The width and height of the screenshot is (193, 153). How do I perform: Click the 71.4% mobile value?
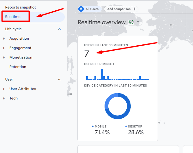pyautogui.click(x=102, y=132)
